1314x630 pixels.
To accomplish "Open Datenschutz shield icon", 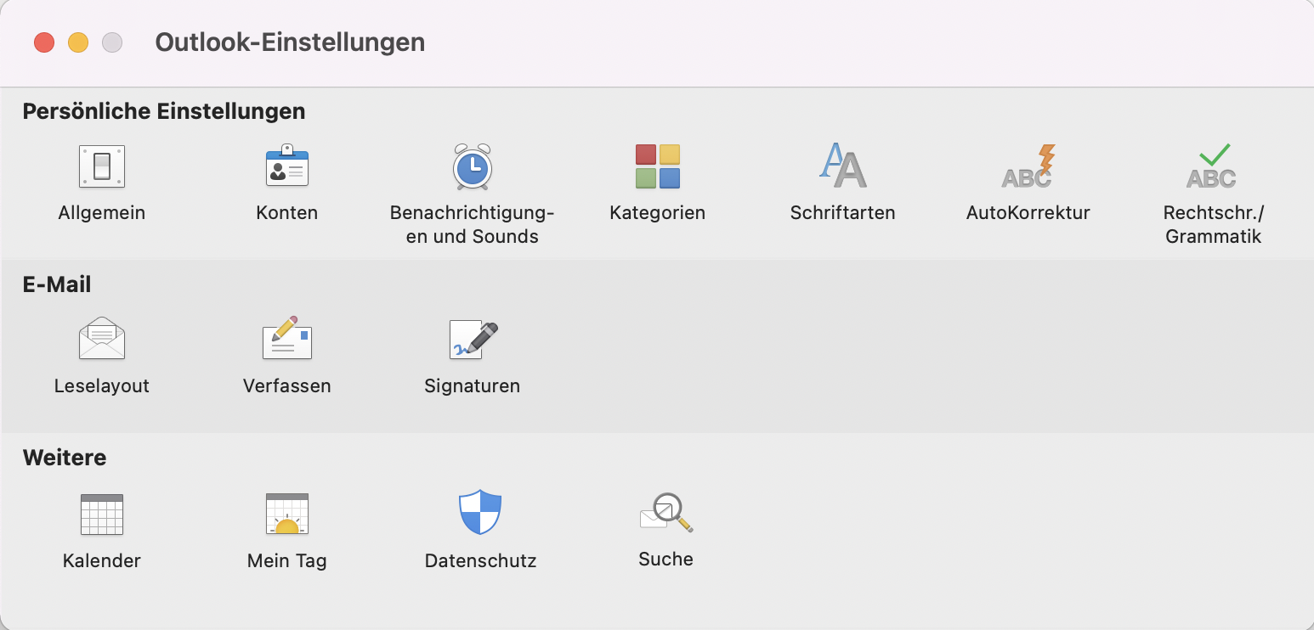I will (480, 512).
